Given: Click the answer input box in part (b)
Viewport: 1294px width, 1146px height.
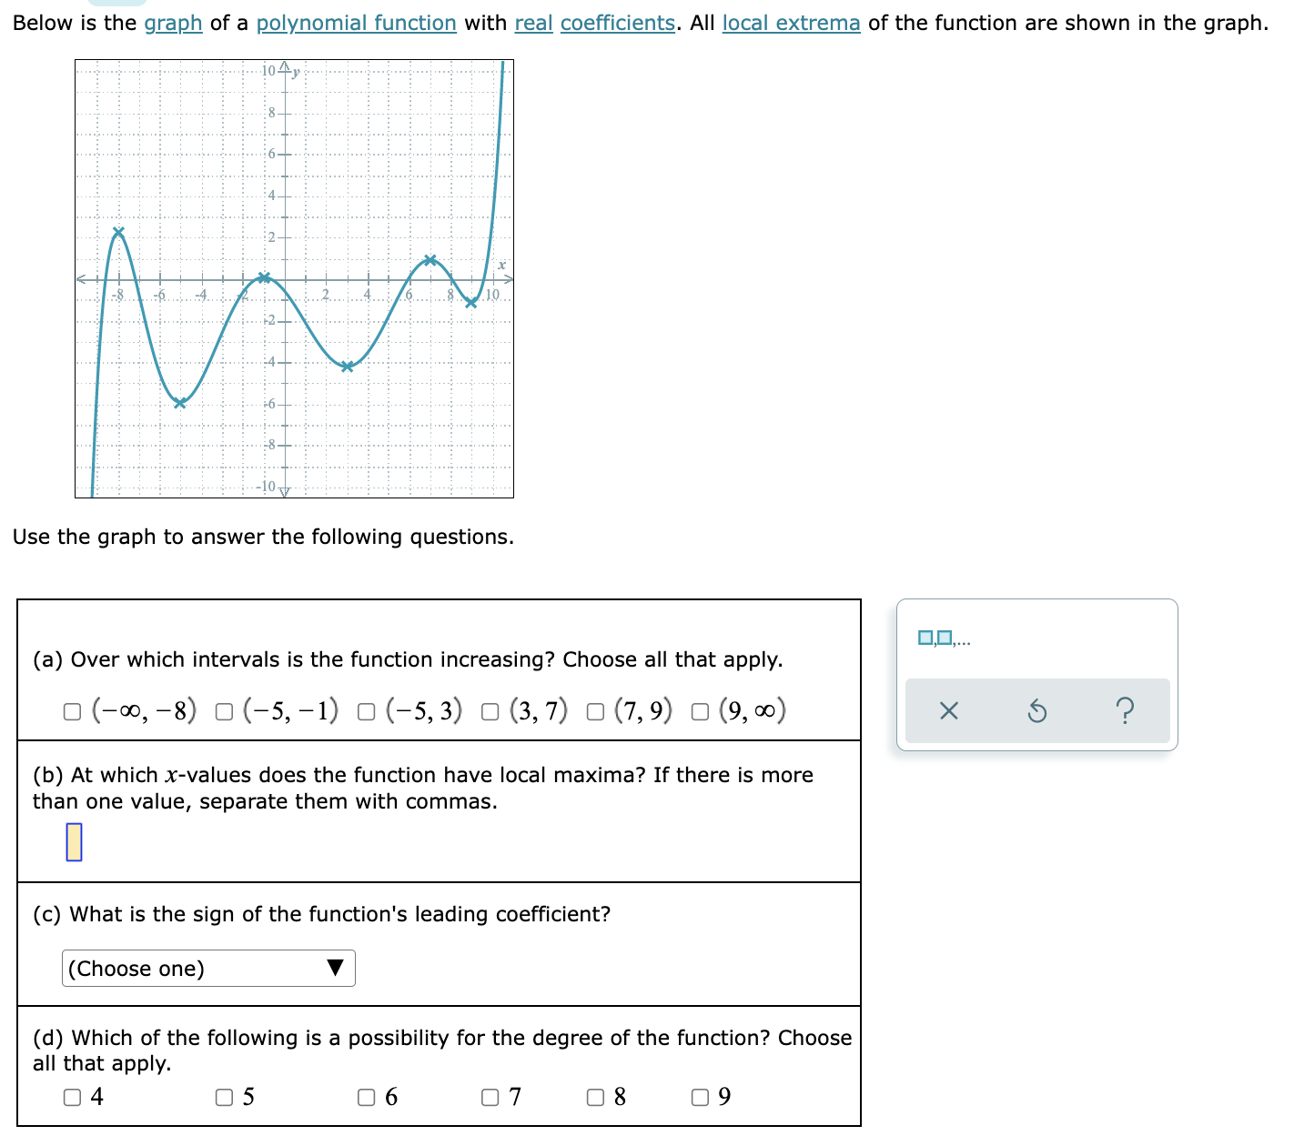Looking at the screenshot, I should point(74,841).
